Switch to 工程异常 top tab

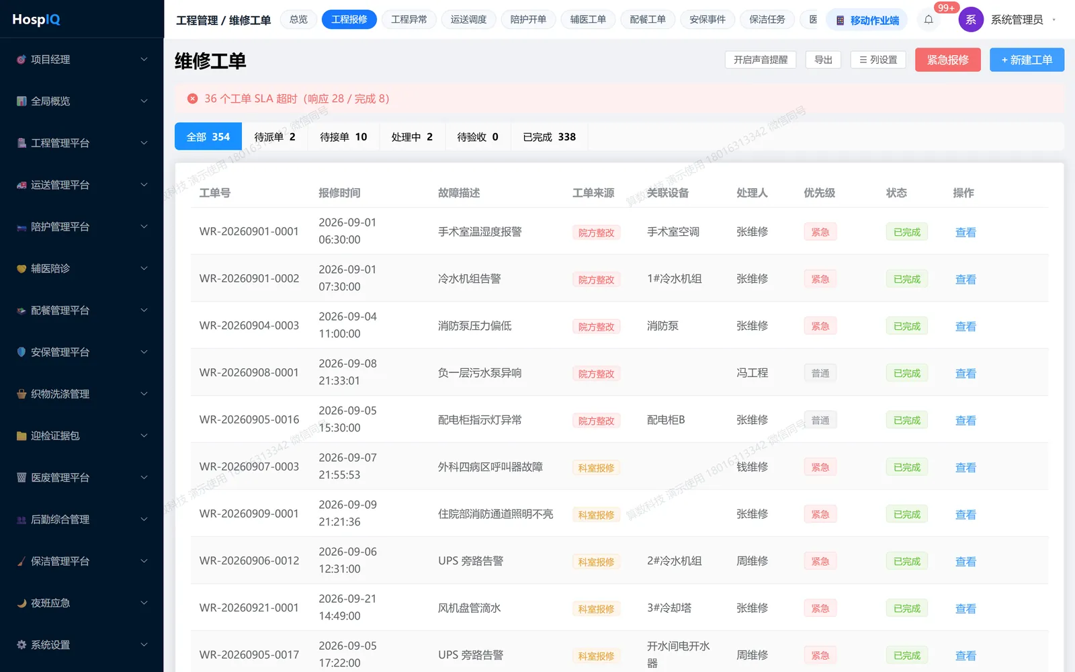[408, 19]
